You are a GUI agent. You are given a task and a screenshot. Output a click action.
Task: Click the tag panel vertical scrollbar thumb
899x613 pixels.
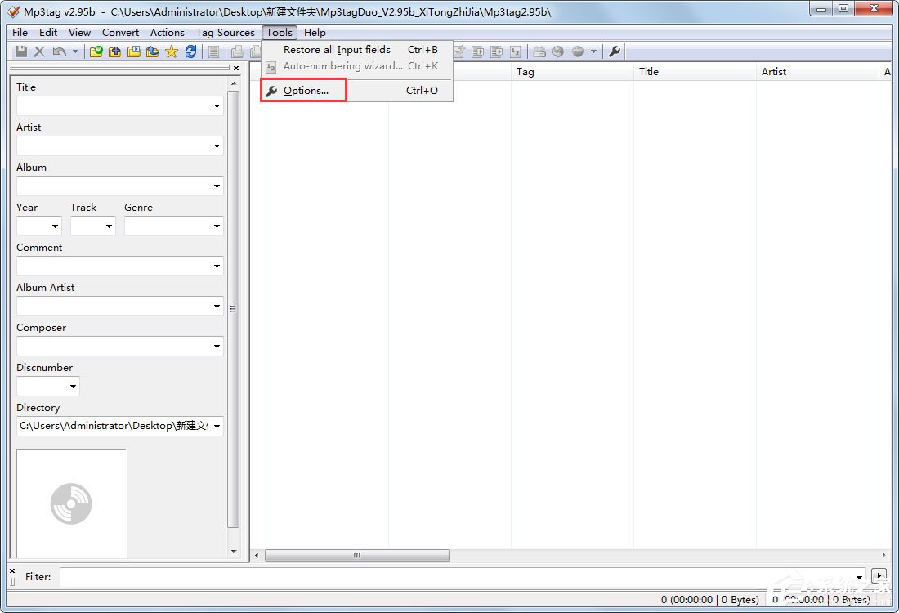(234, 308)
